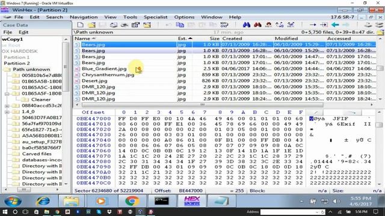
Task: Select the Chrysanthemum.jpg file row
Action: click(224, 74)
